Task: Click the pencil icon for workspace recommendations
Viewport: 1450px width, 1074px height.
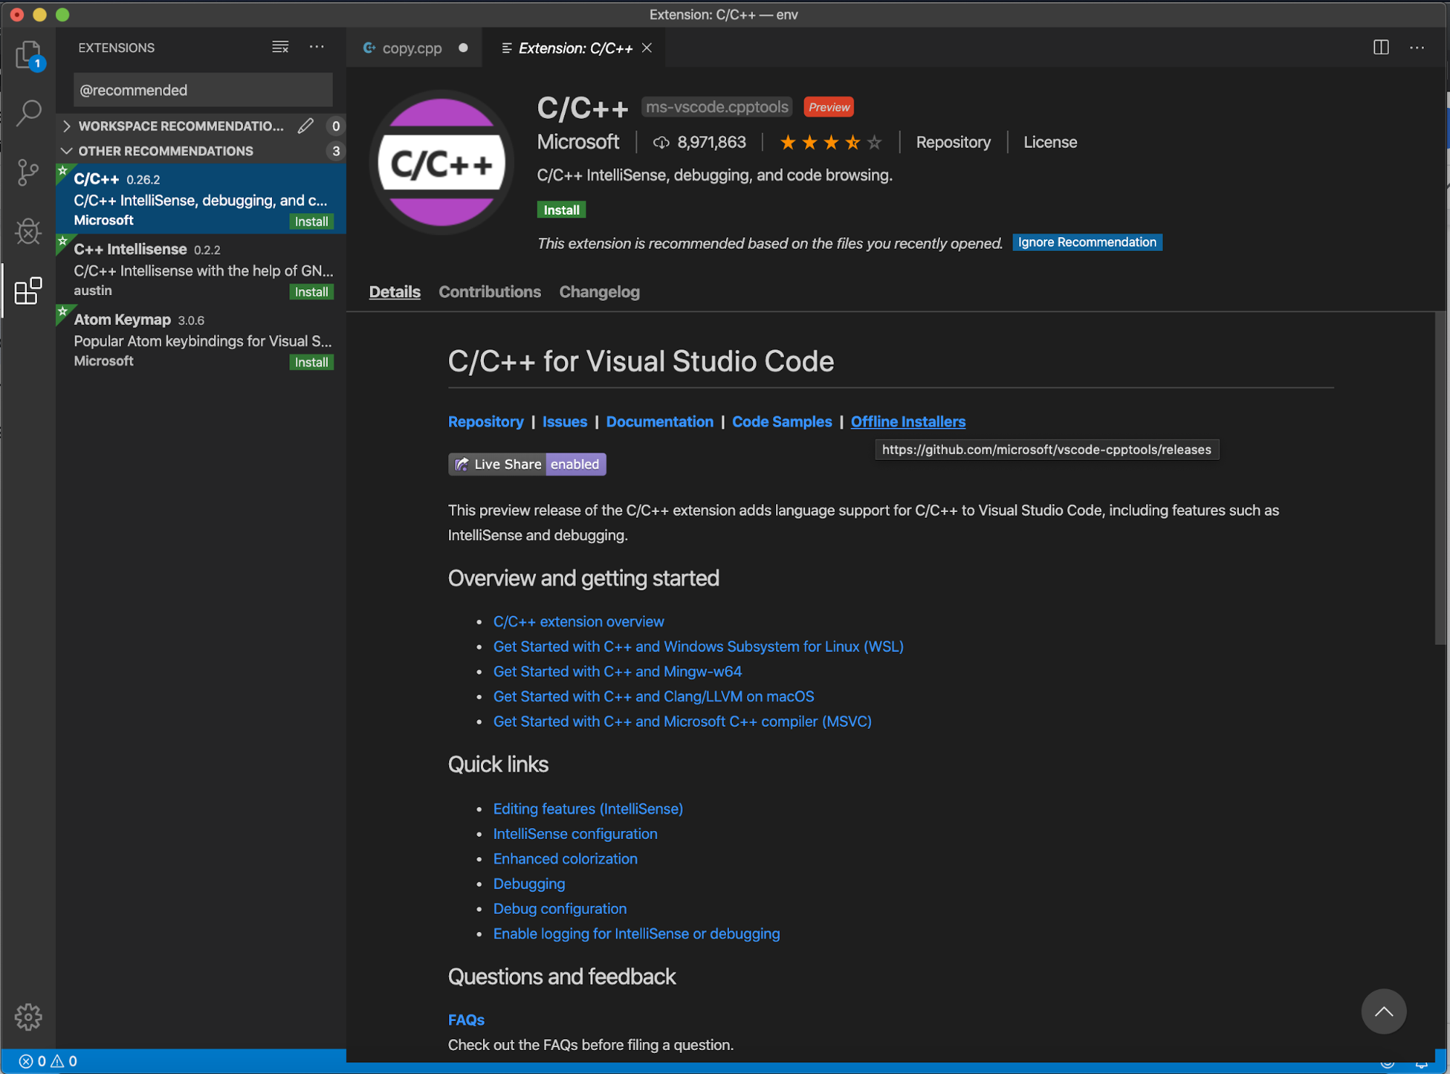Action: (x=306, y=125)
